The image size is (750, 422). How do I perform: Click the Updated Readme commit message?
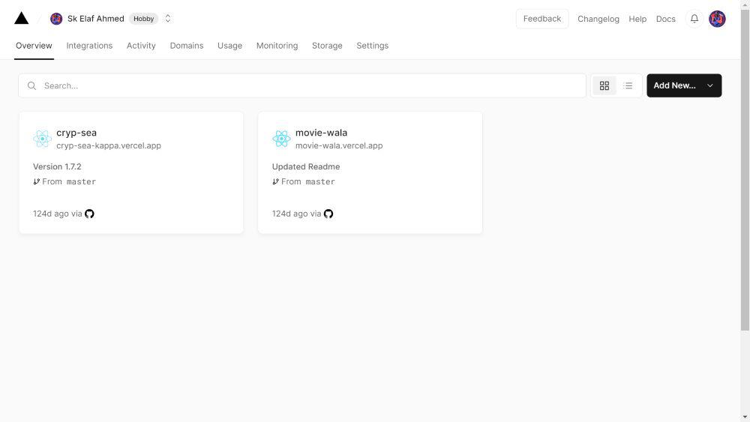click(x=306, y=167)
